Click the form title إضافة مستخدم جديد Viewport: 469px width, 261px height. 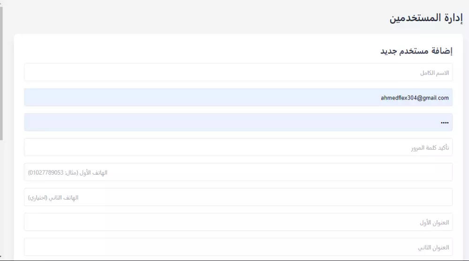click(x=416, y=51)
